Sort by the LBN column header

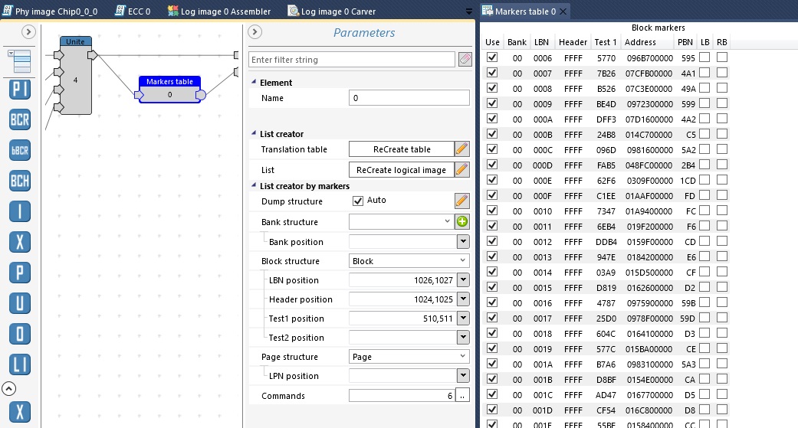pos(541,42)
